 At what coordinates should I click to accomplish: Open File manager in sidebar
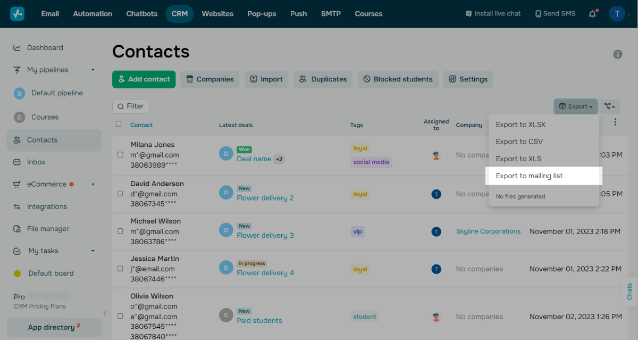tap(48, 229)
